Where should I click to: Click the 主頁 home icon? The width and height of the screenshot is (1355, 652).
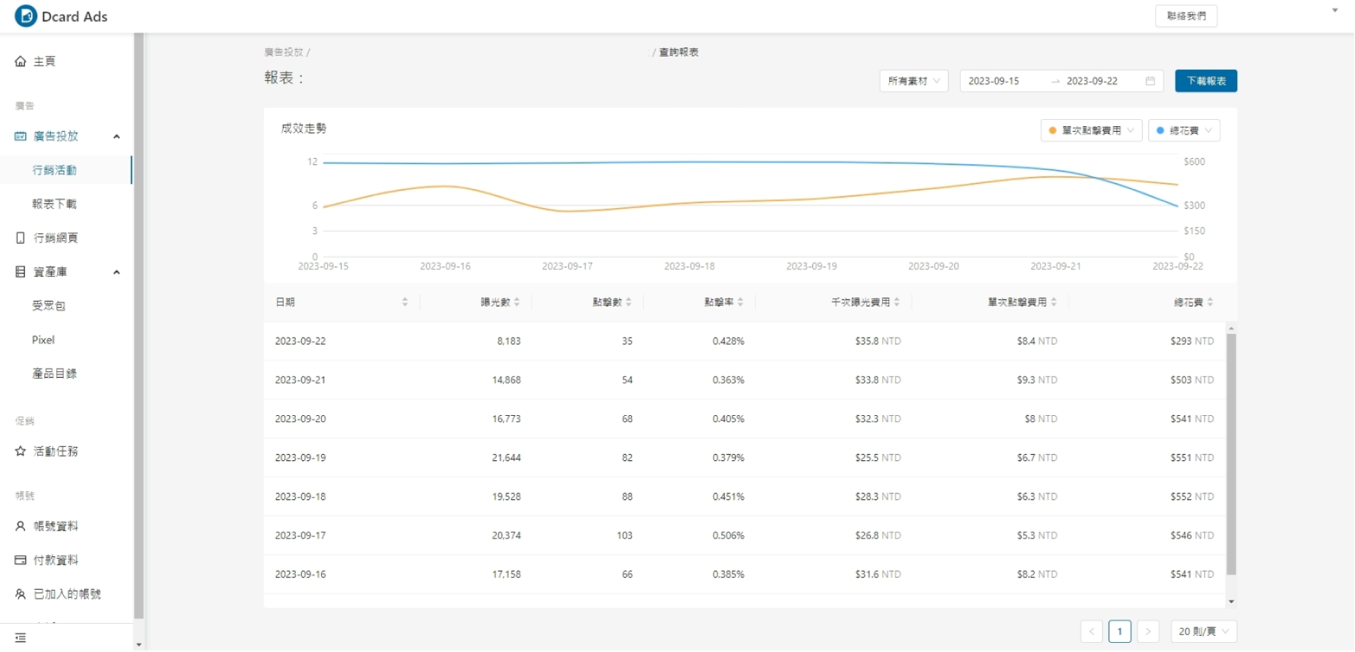click(x=20, y=61)
